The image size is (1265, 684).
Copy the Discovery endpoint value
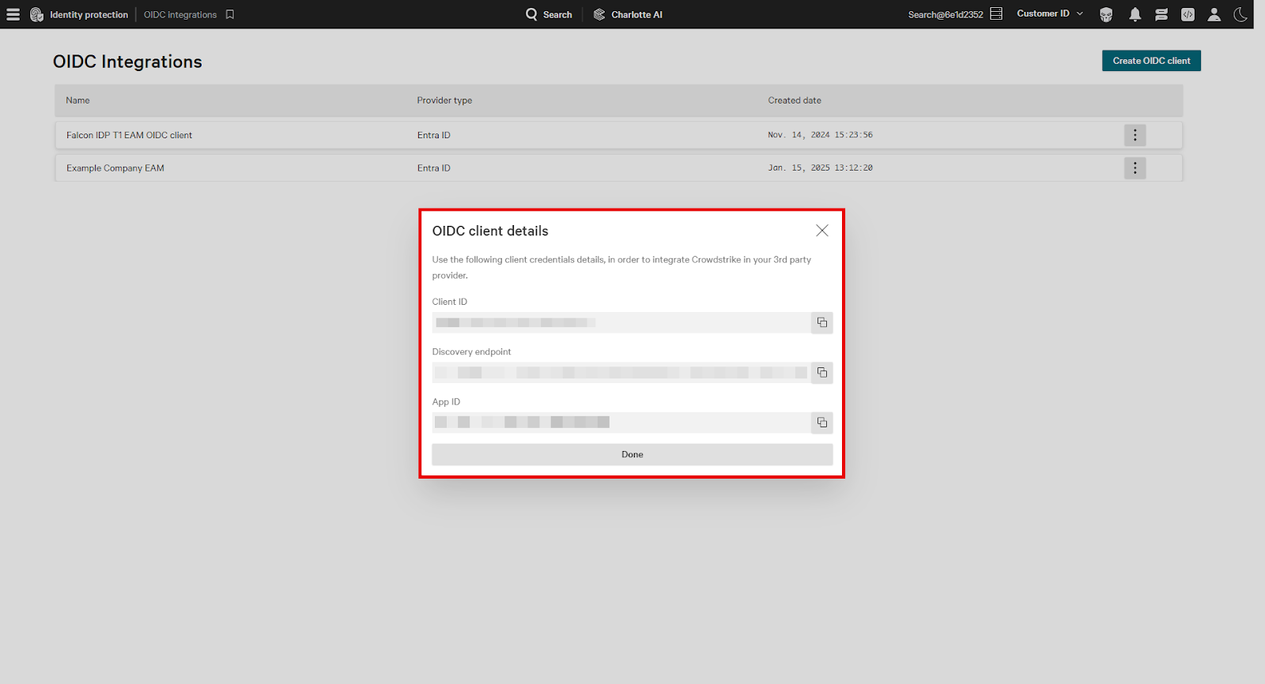coord(821,373)
